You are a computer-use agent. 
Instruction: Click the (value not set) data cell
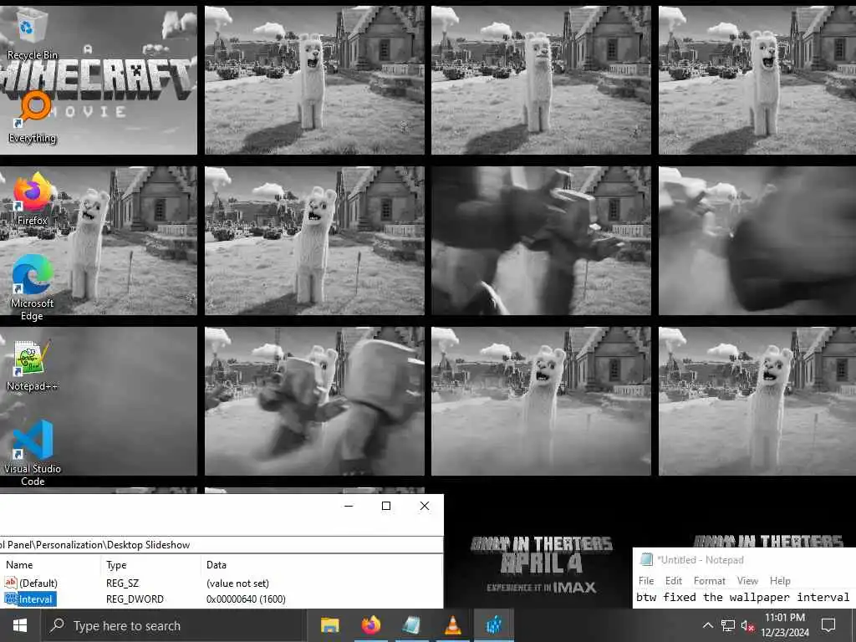pos(237,583)
